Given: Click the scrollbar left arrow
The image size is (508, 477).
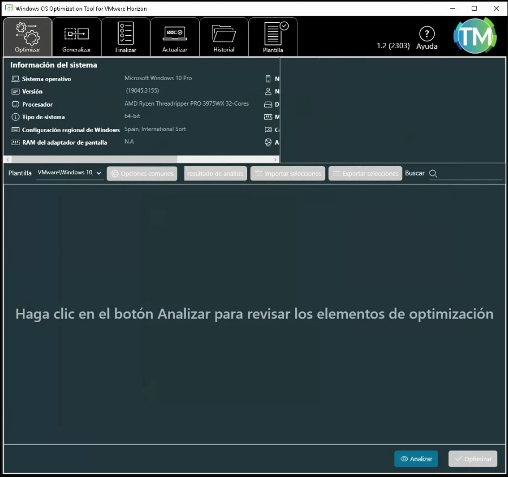Looking at the screenshot, I should [7, 160].
